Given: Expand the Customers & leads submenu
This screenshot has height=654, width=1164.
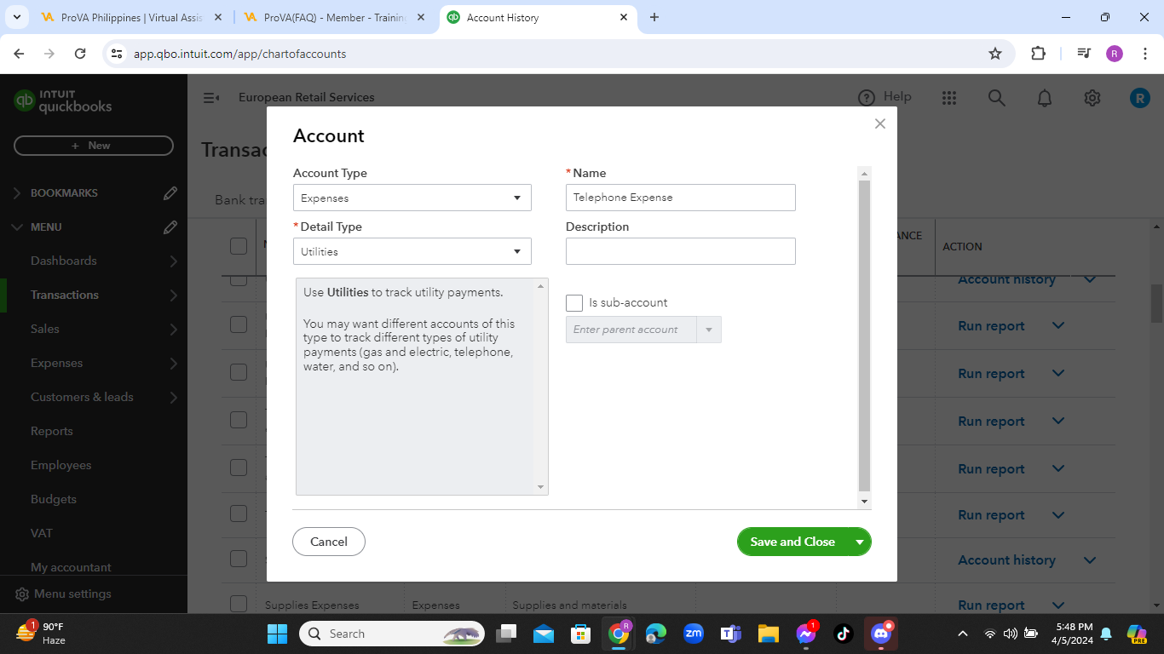Looking at the screenshot, I should pyautogui.click(x=173, y=398).
